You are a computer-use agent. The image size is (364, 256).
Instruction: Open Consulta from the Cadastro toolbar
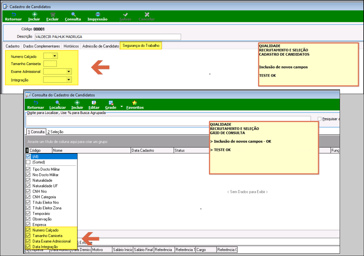pyautogui.click(x=73, y=17)
